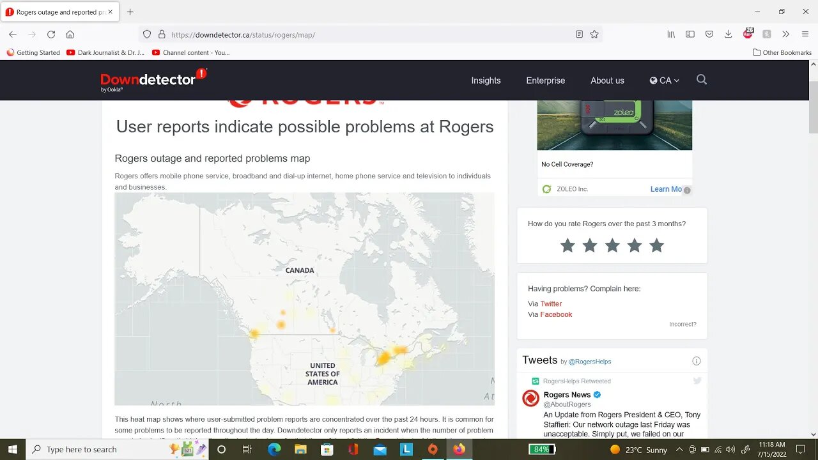
Task: Open Firefox on the taskbar
Action: (x=459, y=449)
